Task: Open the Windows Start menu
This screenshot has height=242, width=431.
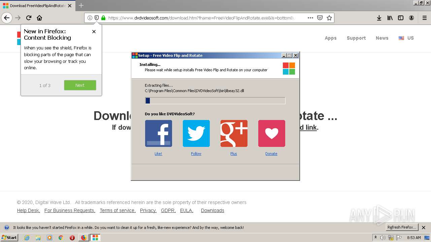Action: [9, 237]
